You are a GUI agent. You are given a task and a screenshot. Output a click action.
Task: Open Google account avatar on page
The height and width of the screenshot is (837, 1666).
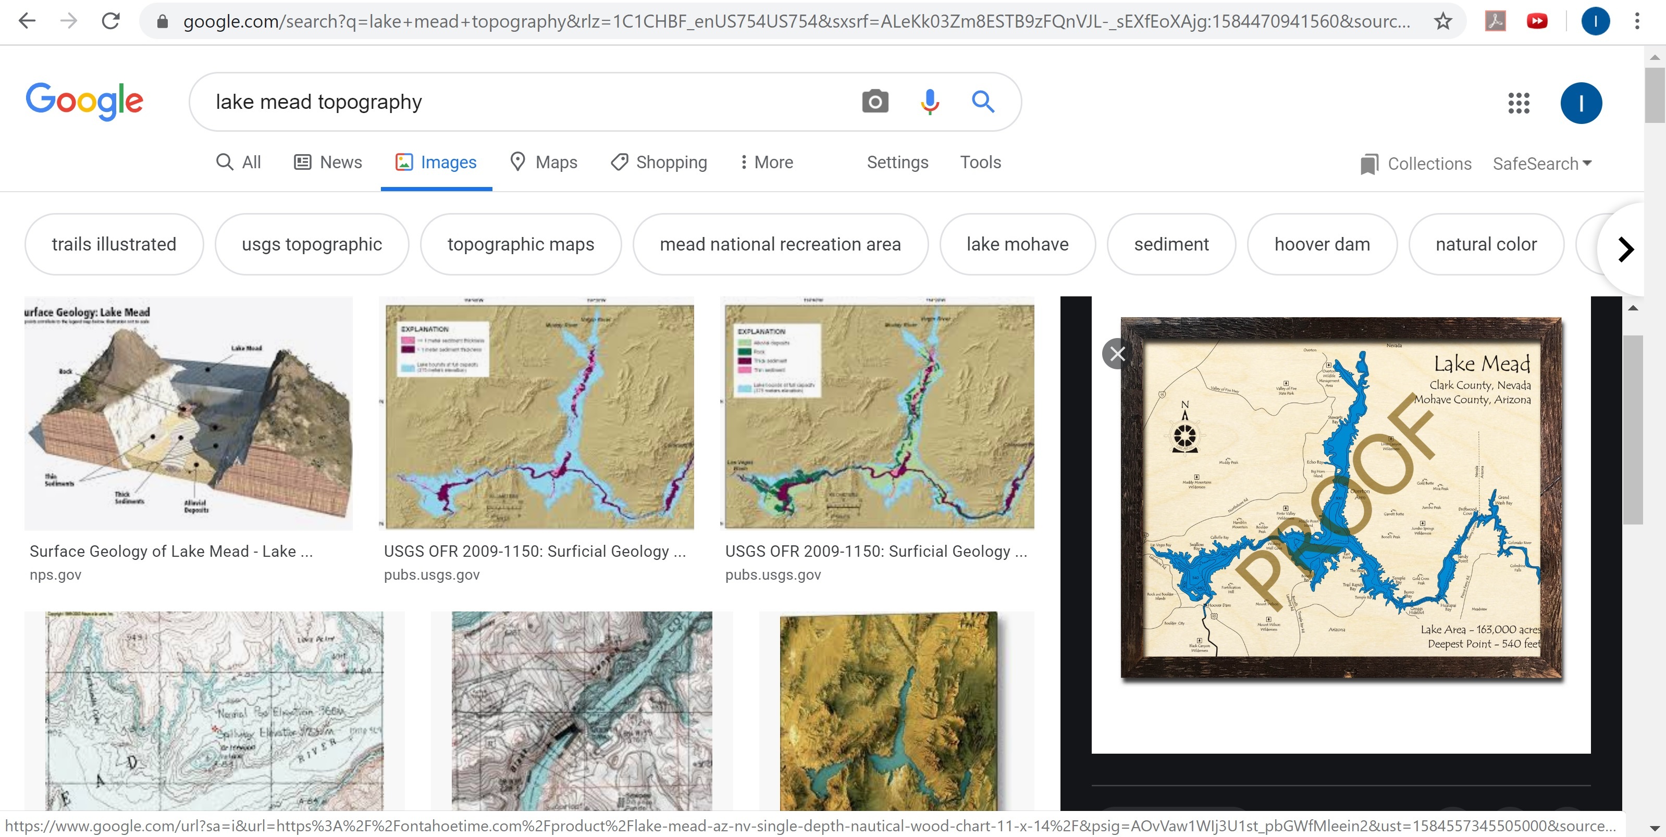click(x=1581, y=103)
